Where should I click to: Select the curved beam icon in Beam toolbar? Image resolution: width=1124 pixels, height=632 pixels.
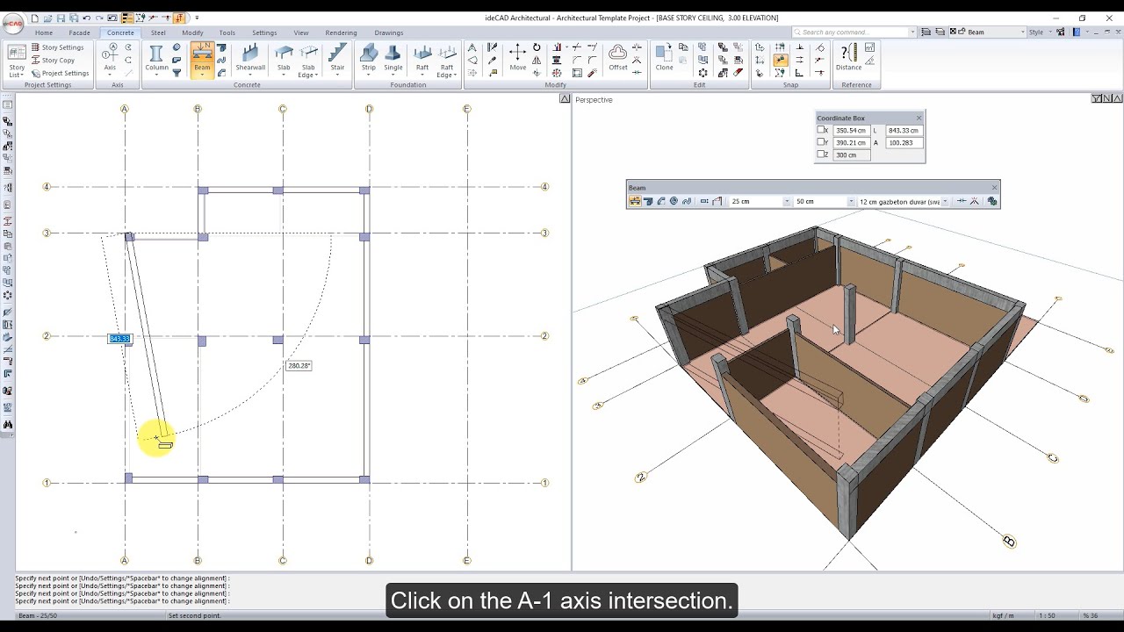click(661, 201)
